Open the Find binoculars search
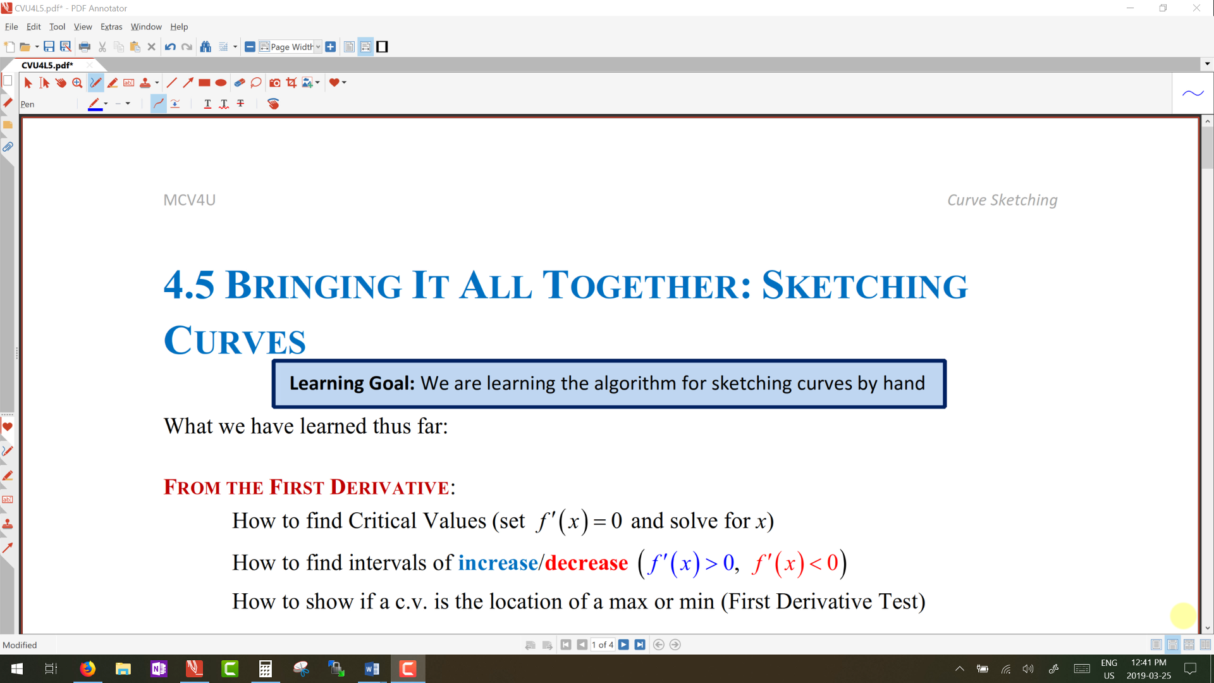This screenshot has width=1214, height=683. (205, 47)
